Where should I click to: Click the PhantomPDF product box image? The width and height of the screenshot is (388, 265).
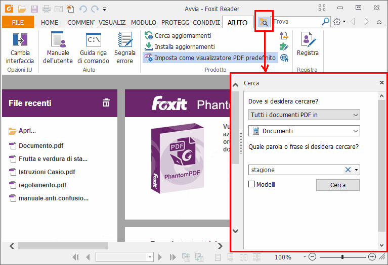click(x=178, y=158)
